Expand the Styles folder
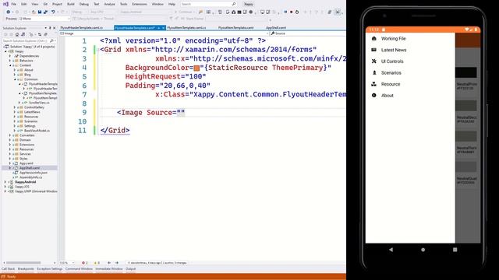The width and height of the screenshot is (499, 280). [10, 159]
